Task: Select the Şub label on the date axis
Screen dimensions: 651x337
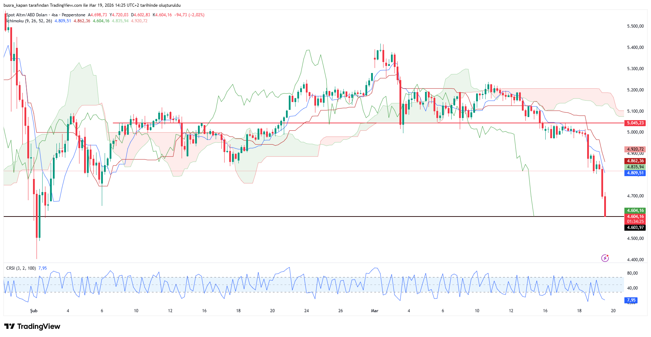Action: click(34, 311)
